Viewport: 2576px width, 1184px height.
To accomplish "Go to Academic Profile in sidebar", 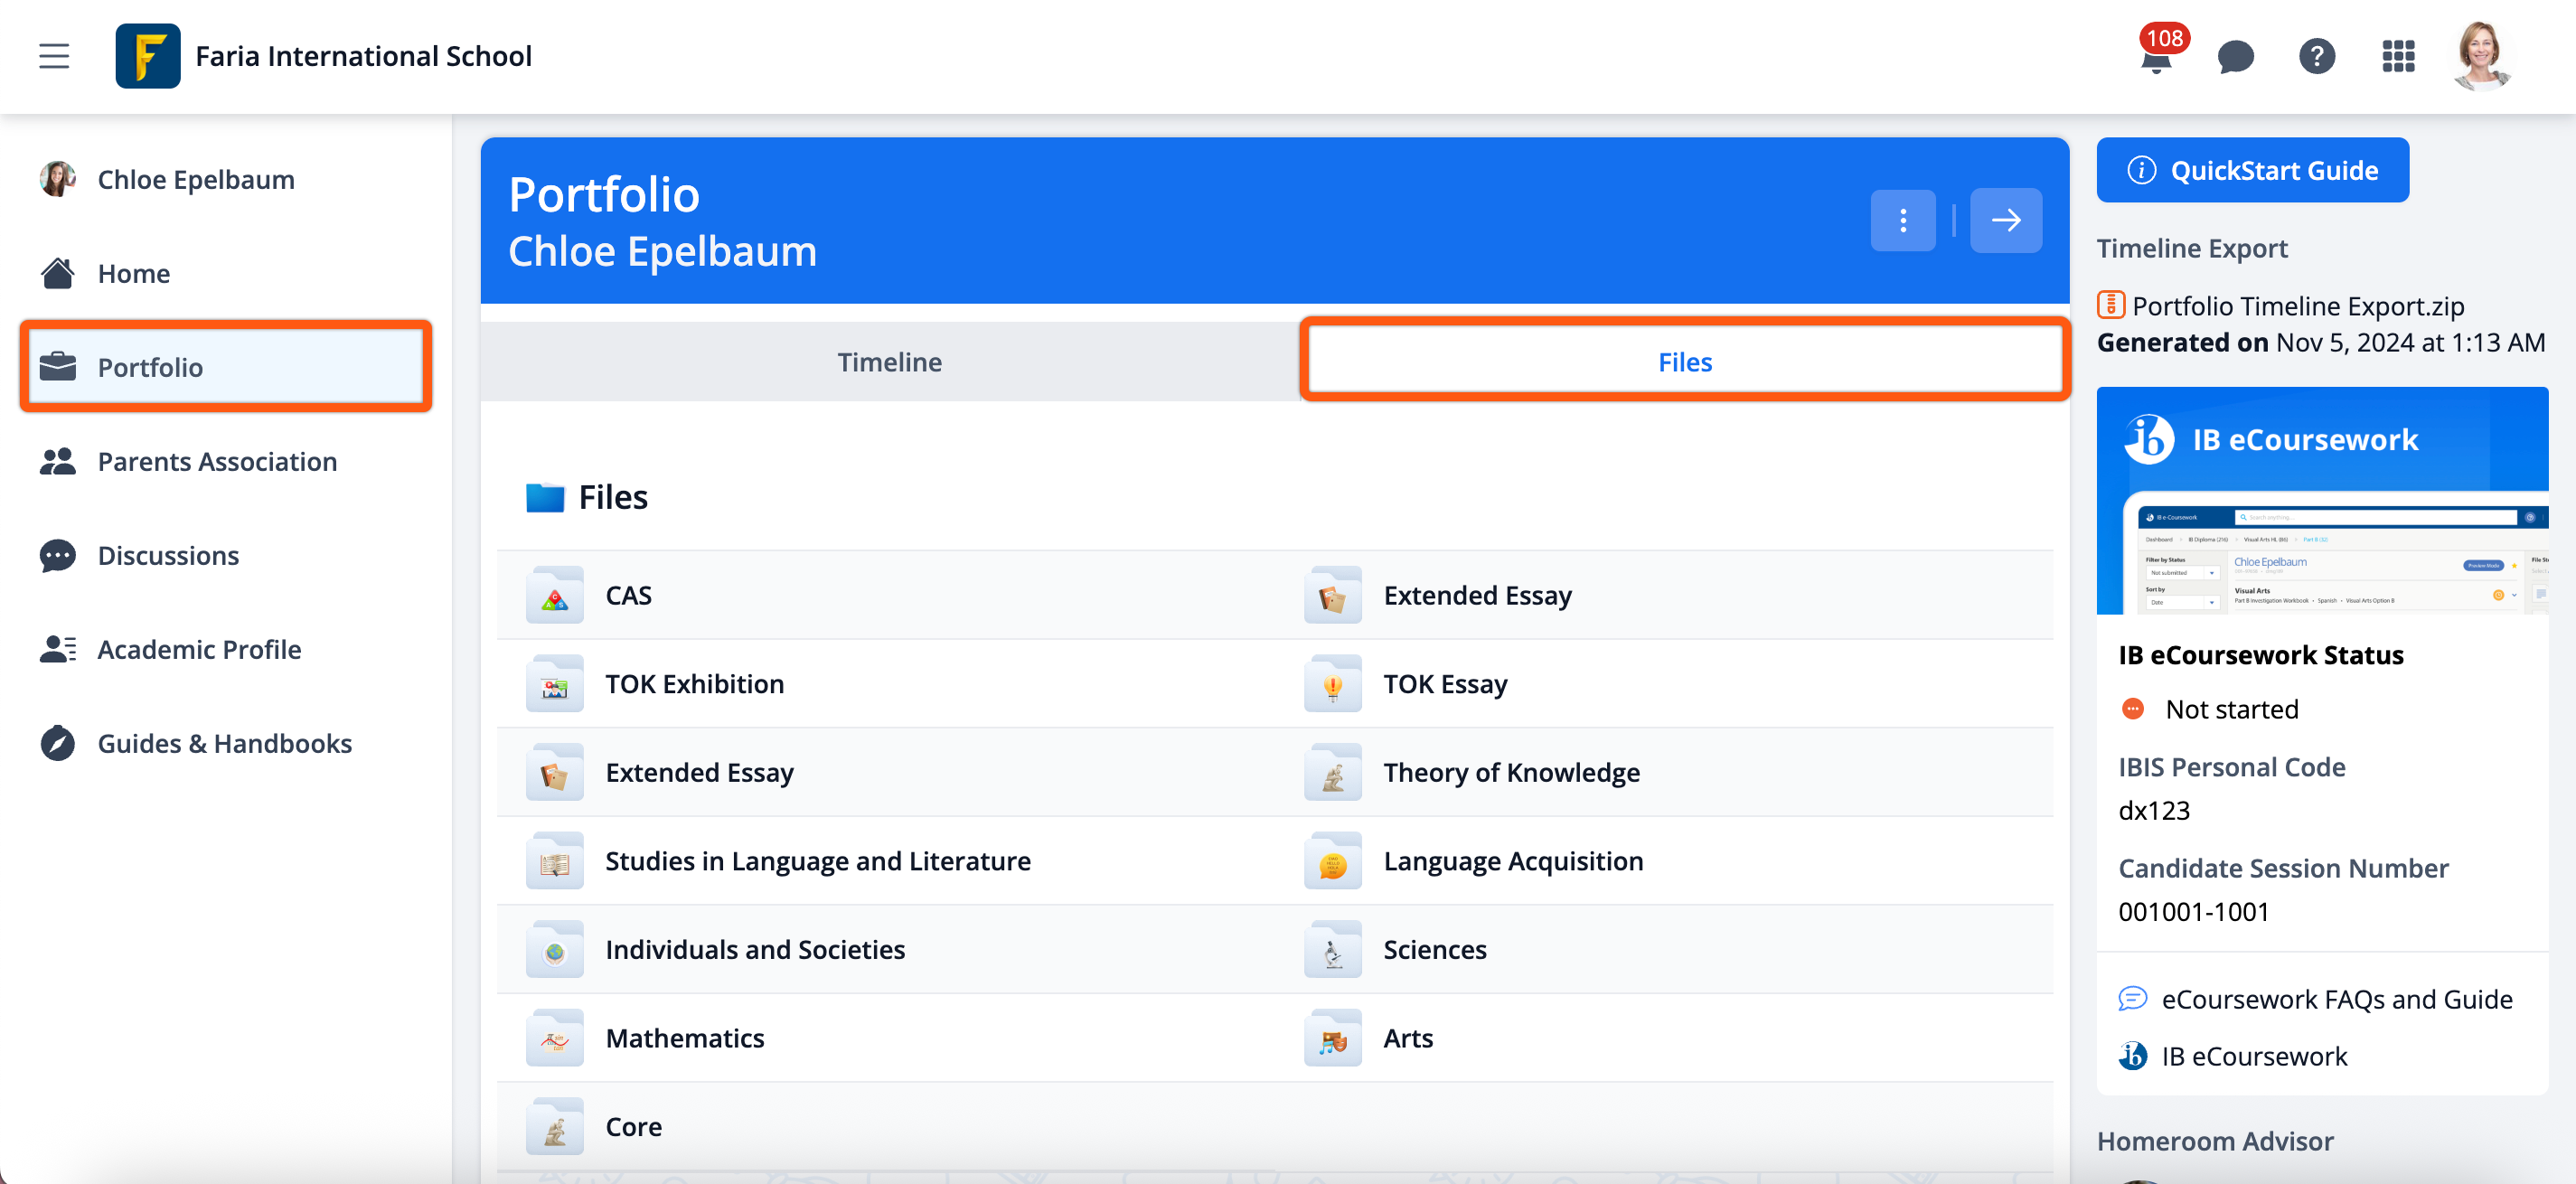I will tap(199, 650).
